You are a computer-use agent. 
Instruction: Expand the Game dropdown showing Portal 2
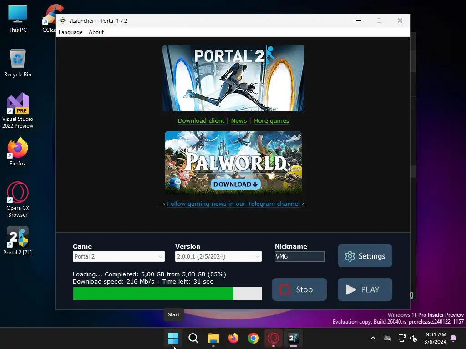click(x=119, y=256)
